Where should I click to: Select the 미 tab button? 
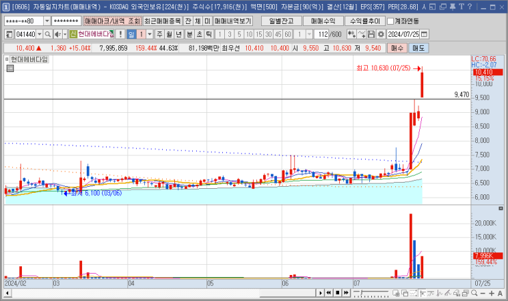tap(207, 21)
